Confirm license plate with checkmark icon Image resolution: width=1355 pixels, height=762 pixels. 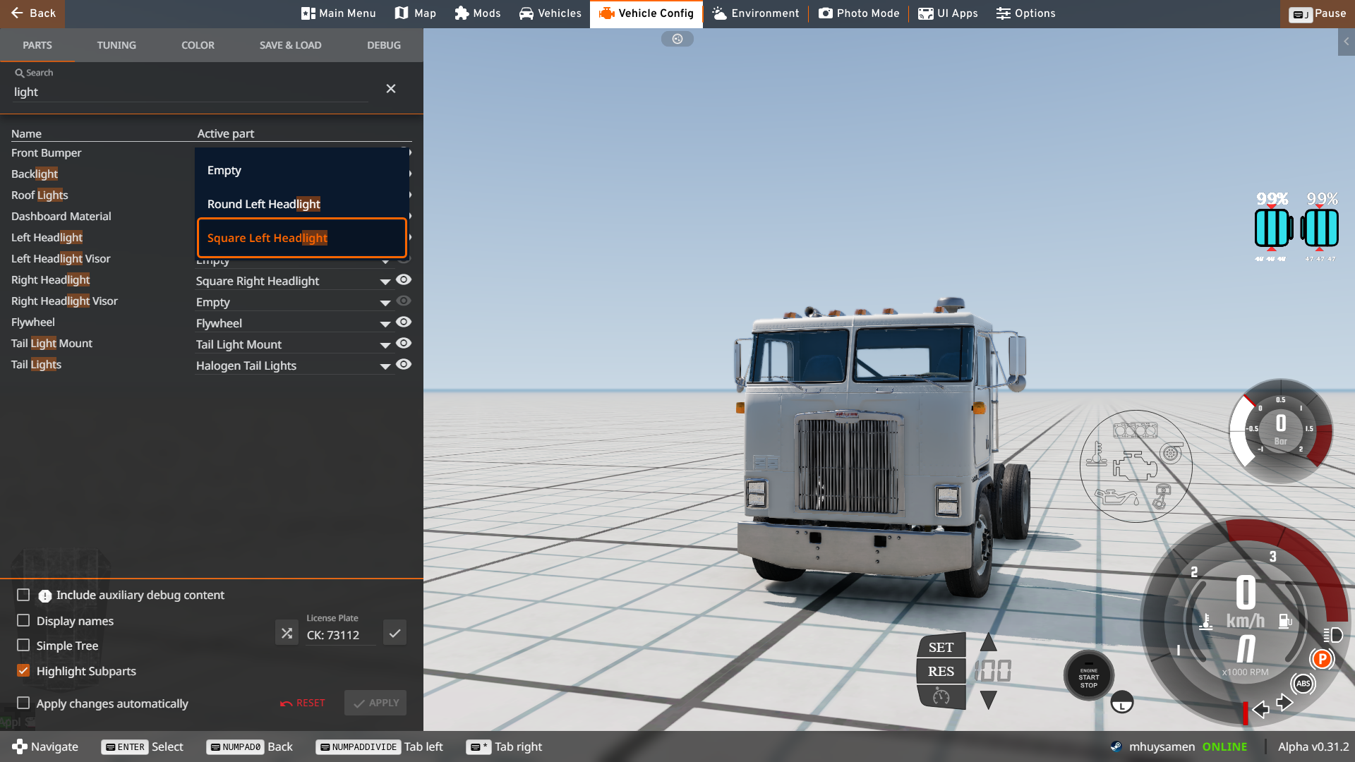click(x=395, y=633)
